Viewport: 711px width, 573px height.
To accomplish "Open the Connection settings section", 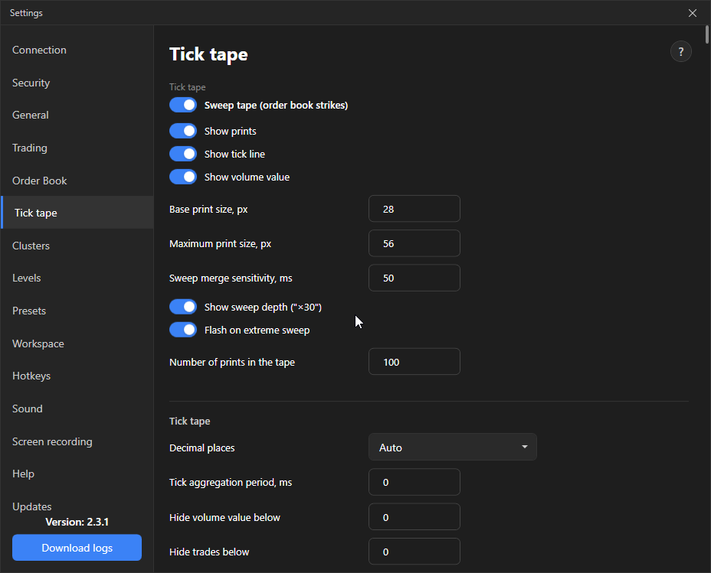I will (77, 50).
